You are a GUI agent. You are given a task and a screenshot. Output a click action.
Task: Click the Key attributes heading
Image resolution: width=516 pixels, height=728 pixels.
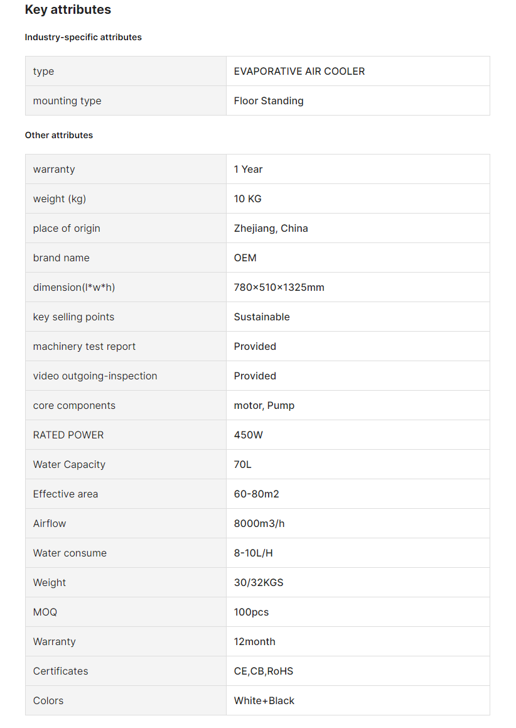[x=68, y=10]
